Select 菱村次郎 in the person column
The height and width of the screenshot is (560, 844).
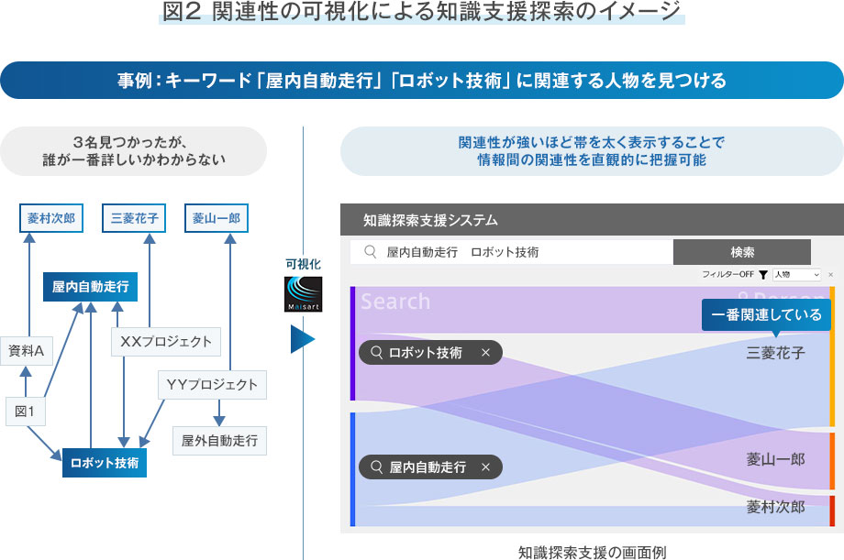pos(775,507)
